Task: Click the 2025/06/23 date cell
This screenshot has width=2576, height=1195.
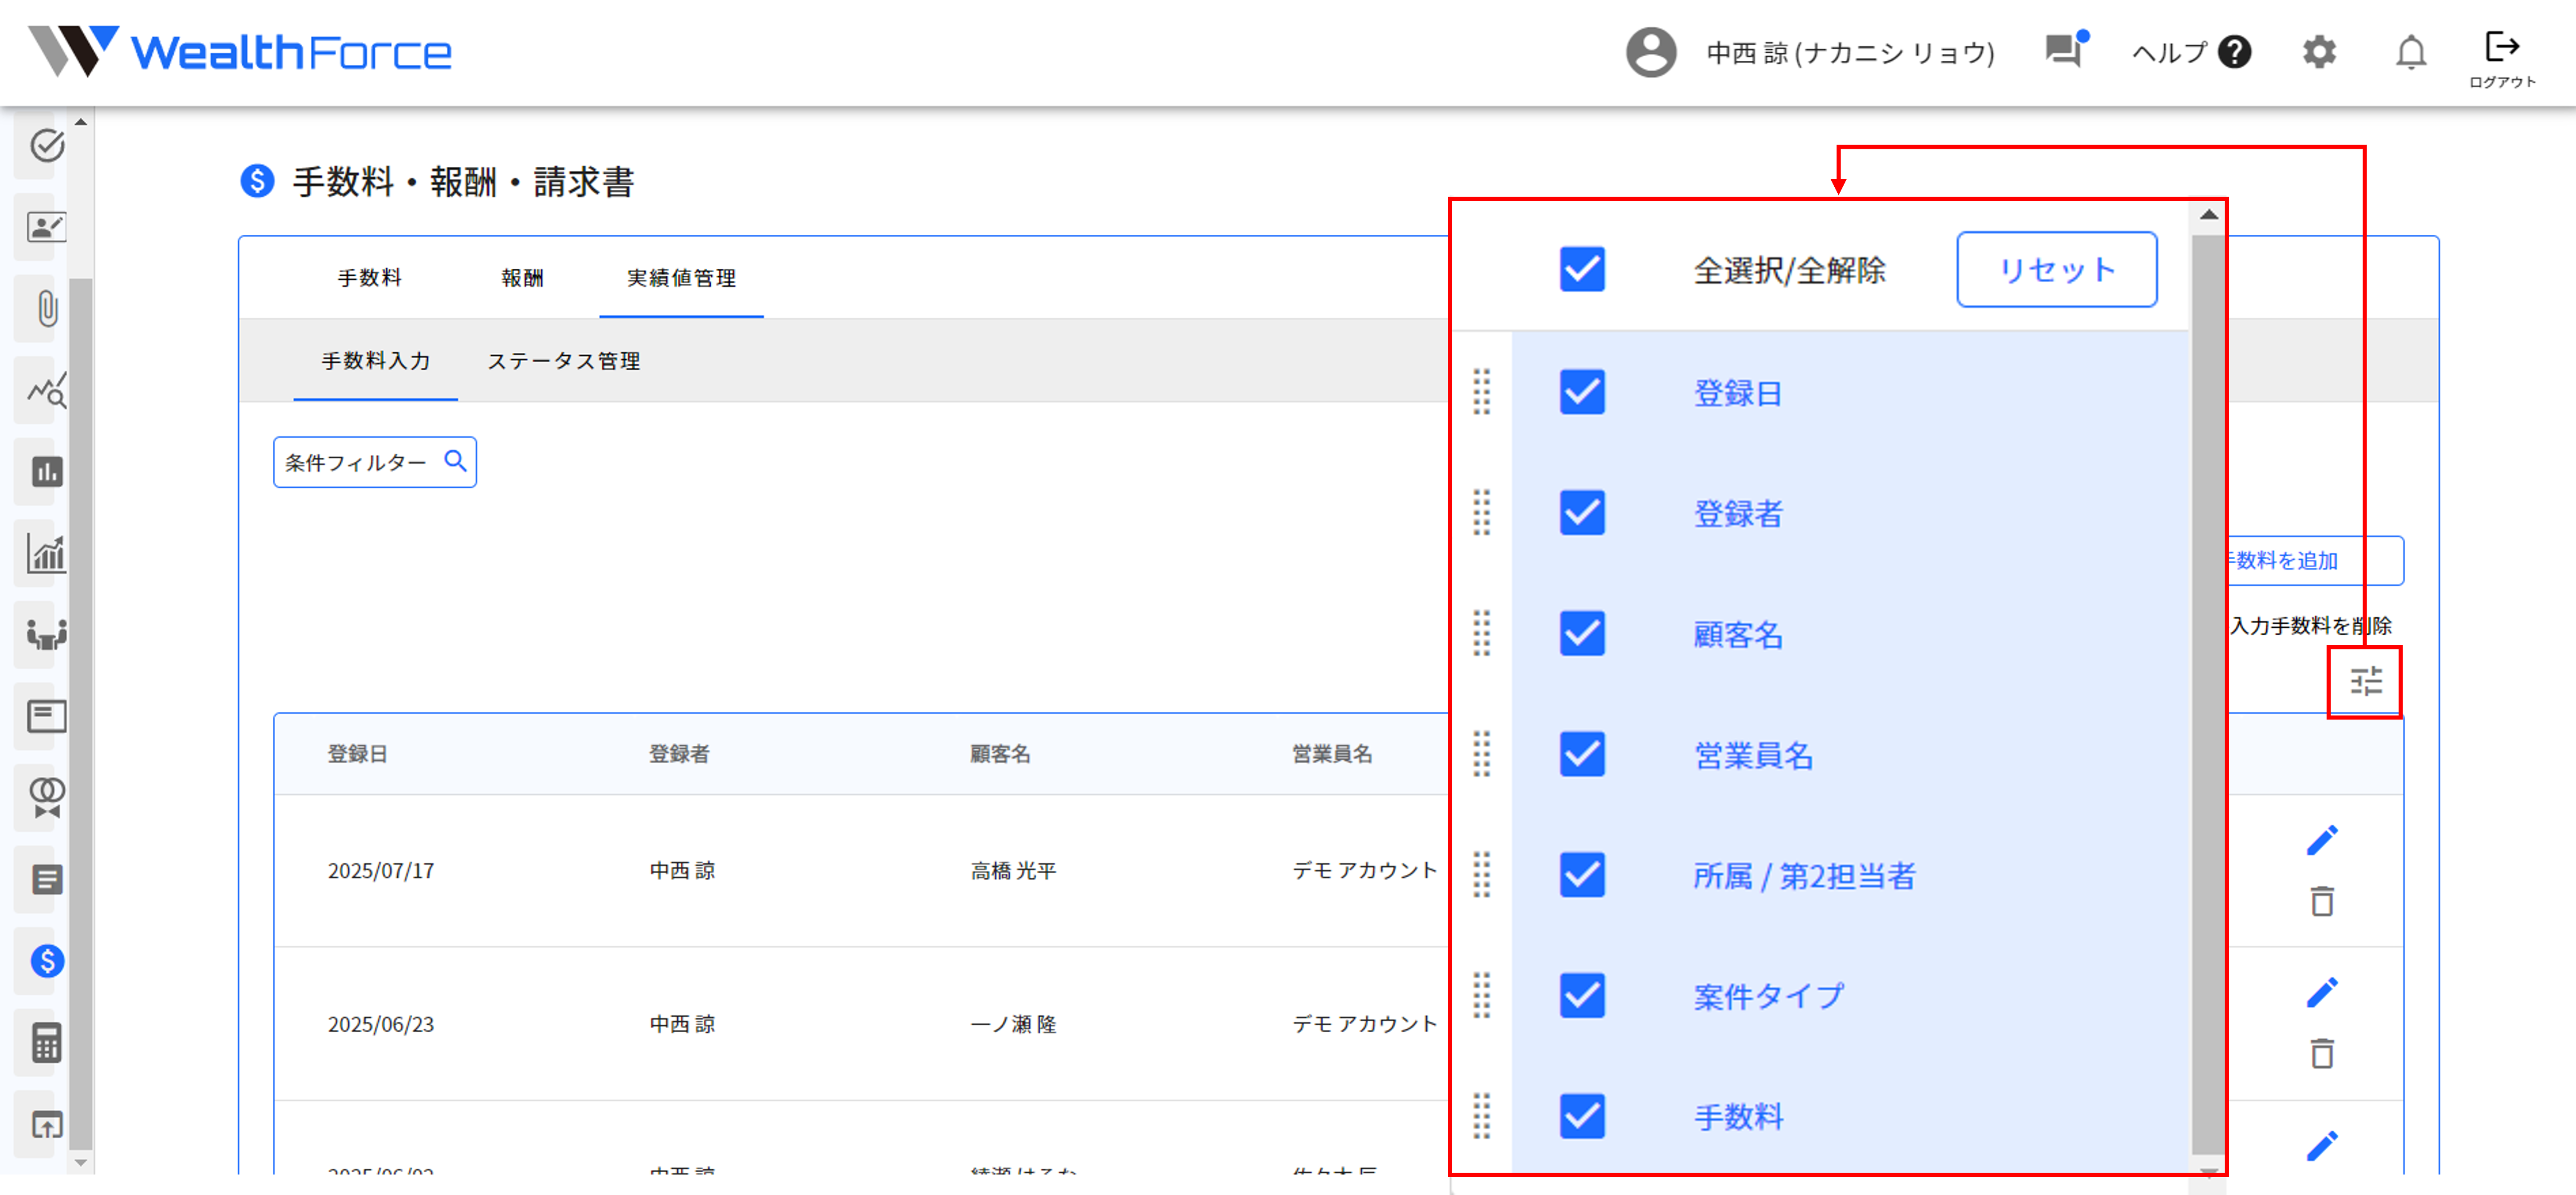Action: click(381, 1024)
